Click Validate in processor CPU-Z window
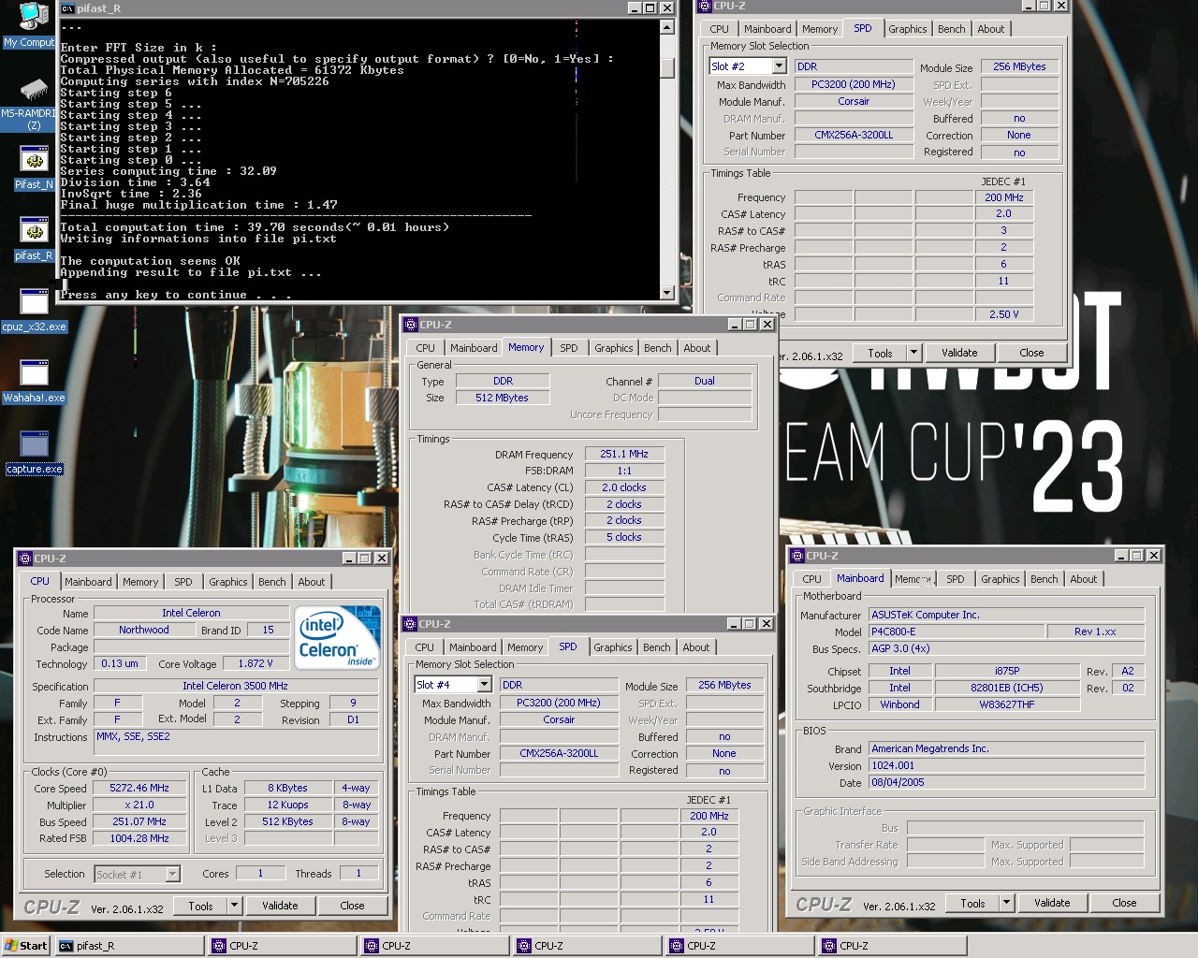The height and width of the screenshot is (958, 1198). click(x=280, y=906)
